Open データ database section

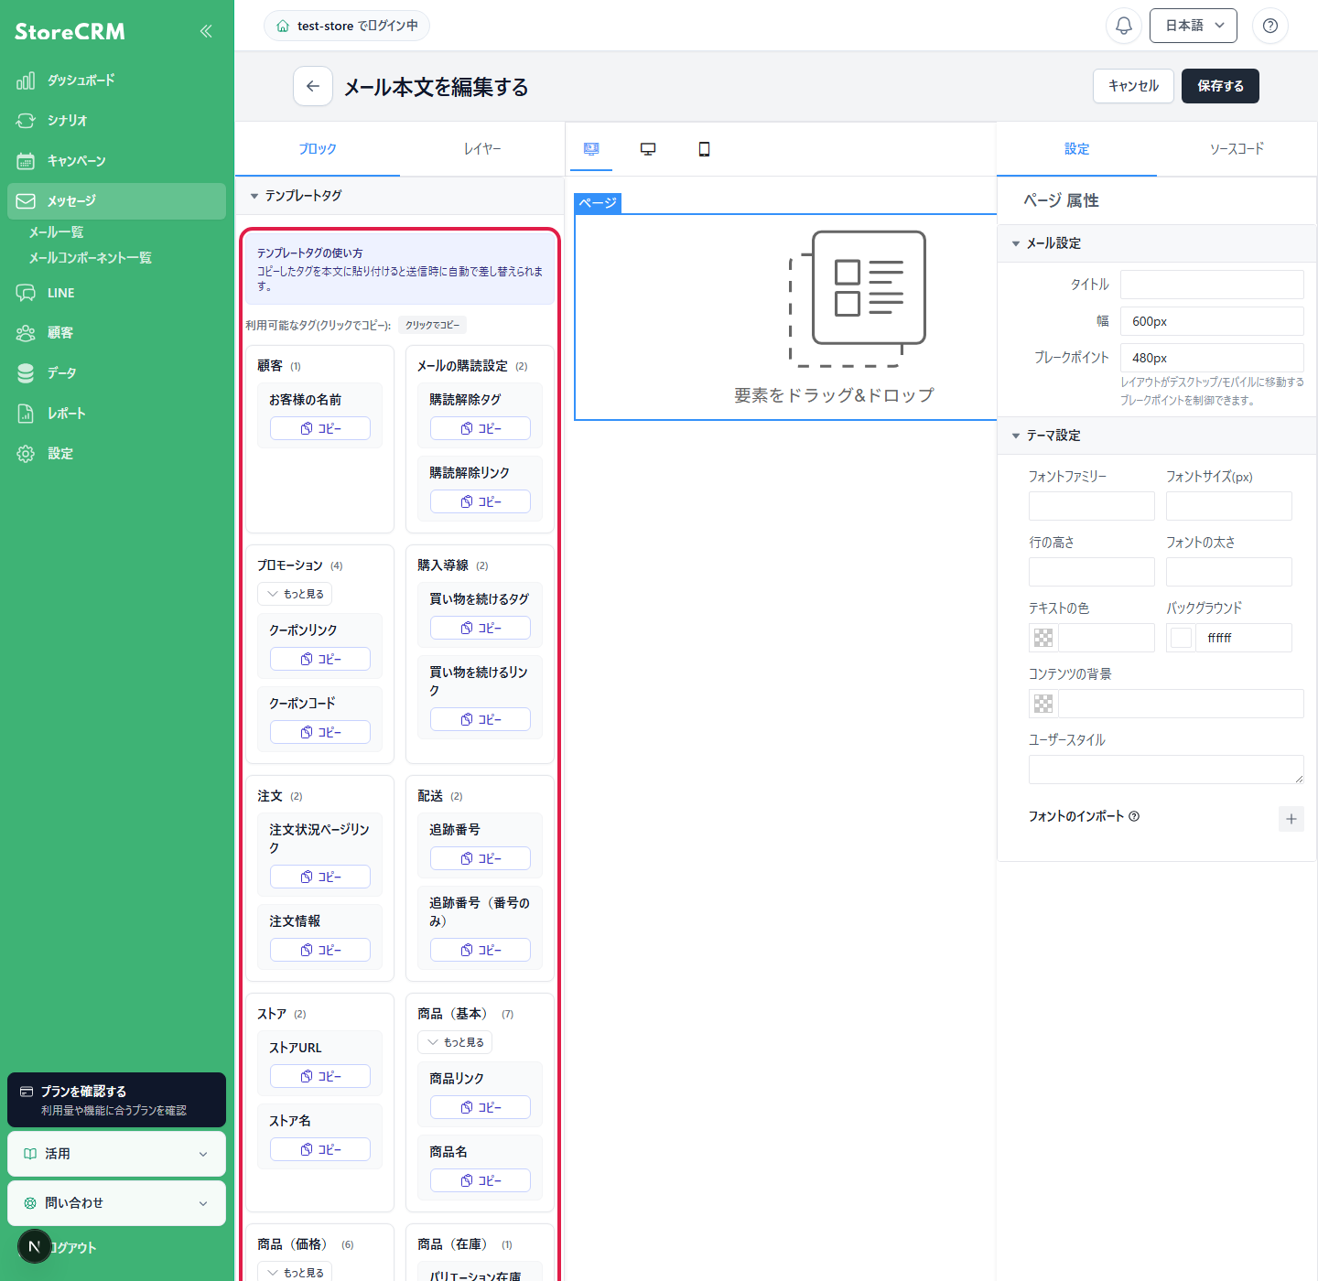116,373
